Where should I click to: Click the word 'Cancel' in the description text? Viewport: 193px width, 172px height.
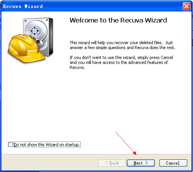click(x=167, y=57)
